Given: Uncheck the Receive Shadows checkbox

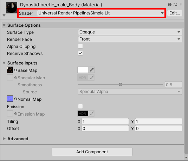Looking at the screenshot, I should [80, 53].
